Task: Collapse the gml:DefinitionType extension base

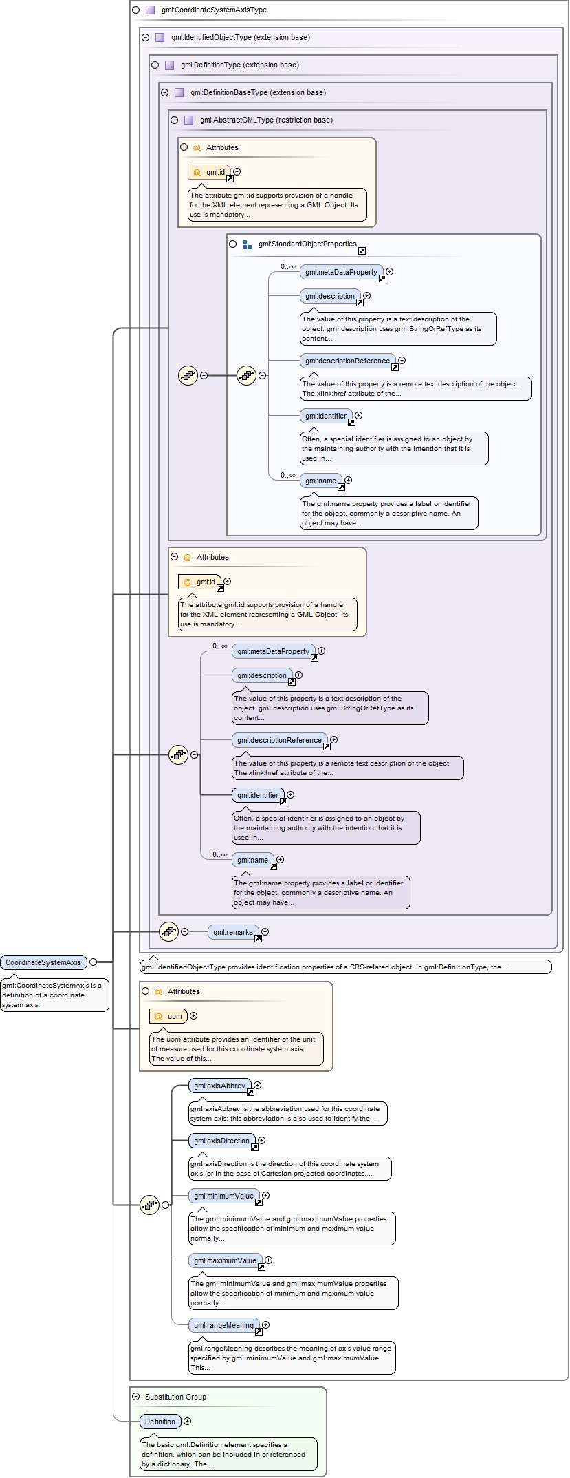Action: [x=155, y=65]
